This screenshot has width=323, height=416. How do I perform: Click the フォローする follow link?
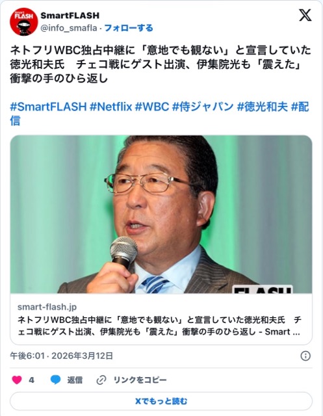[129, 28]
